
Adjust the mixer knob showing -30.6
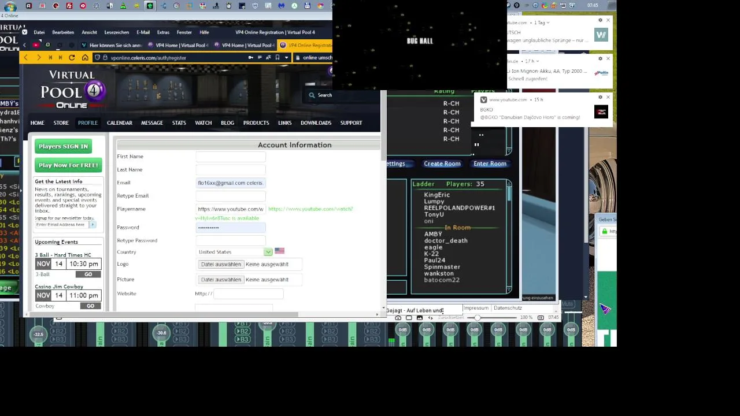click(162, 332)
